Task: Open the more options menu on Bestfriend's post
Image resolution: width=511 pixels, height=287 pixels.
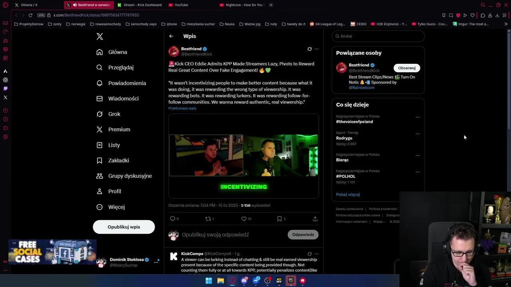Action: click(x=317, y=49)
